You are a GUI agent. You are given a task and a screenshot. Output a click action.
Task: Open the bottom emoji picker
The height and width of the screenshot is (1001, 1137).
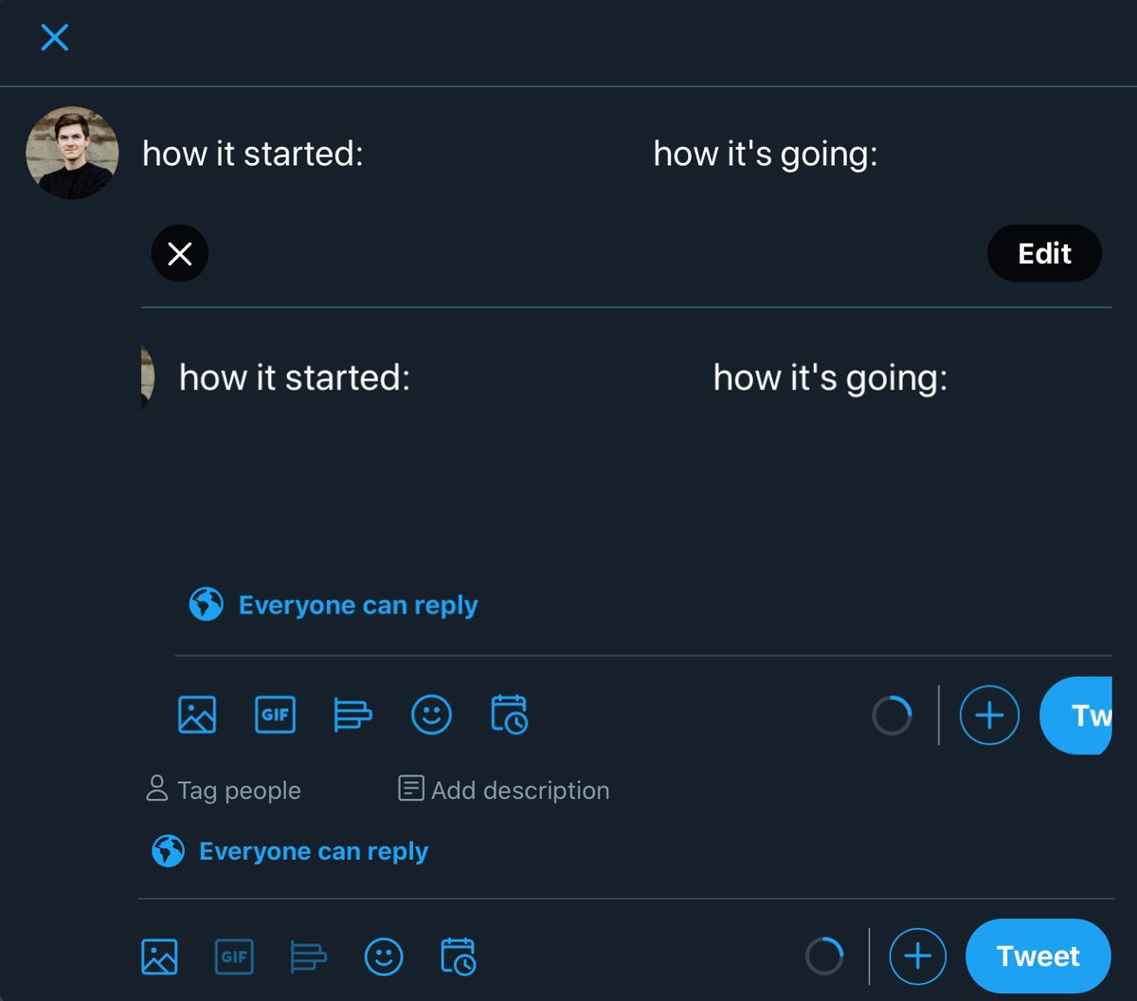point(383,956)
